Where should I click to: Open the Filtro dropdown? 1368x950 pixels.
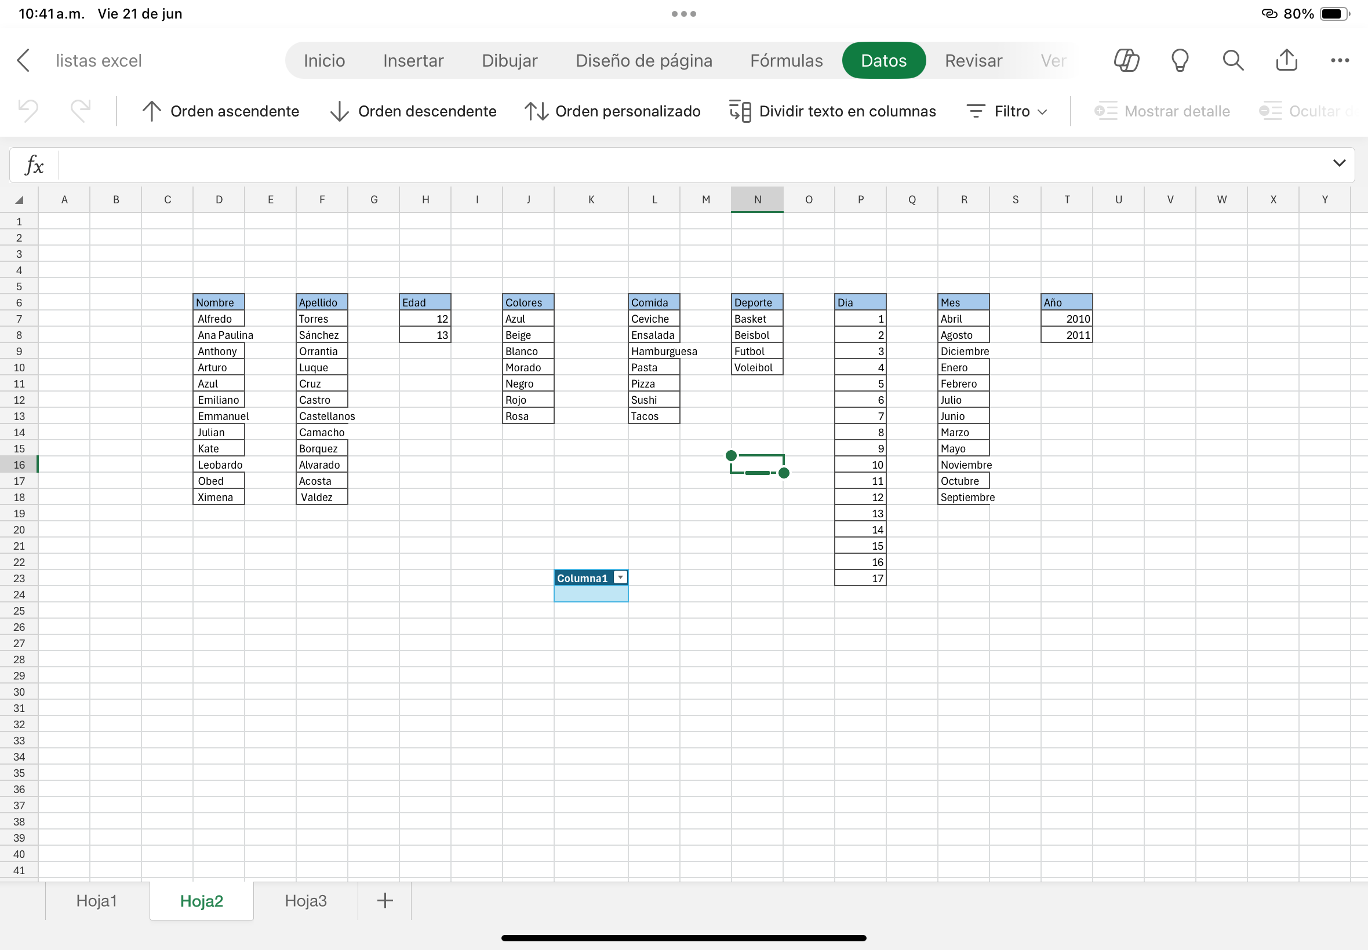(x=1006, y=111)
